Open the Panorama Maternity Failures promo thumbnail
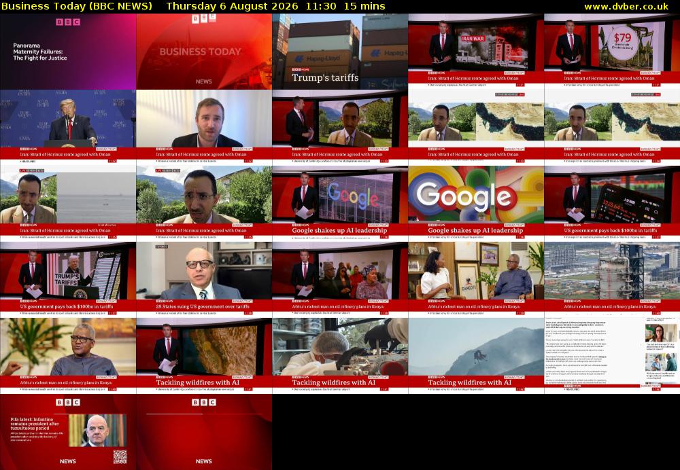 [68, 51]
